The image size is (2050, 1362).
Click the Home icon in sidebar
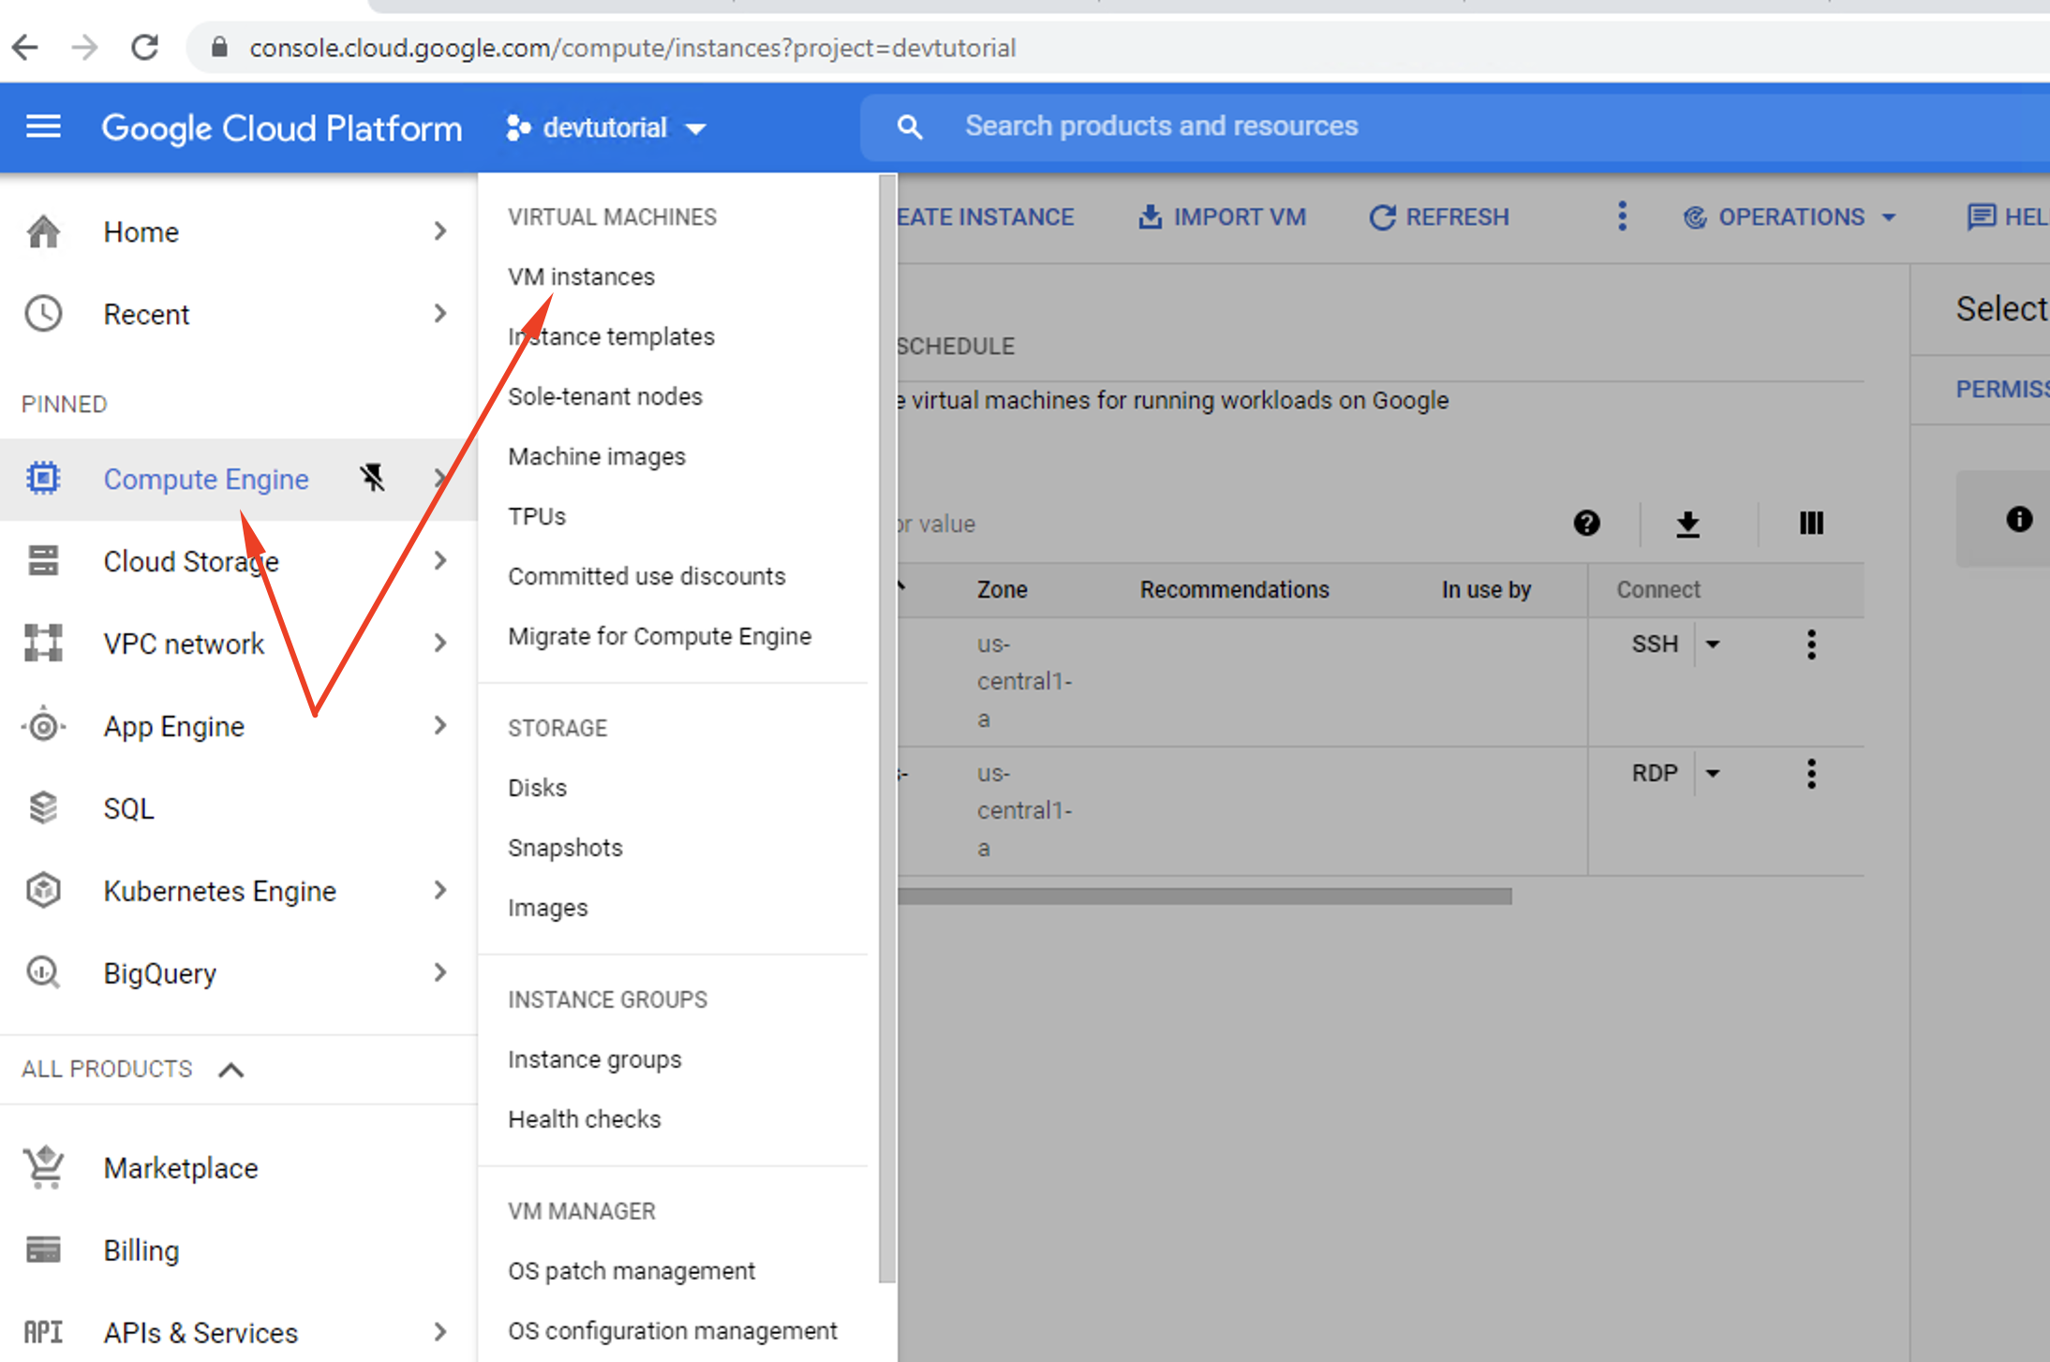[x=43, y=231]
